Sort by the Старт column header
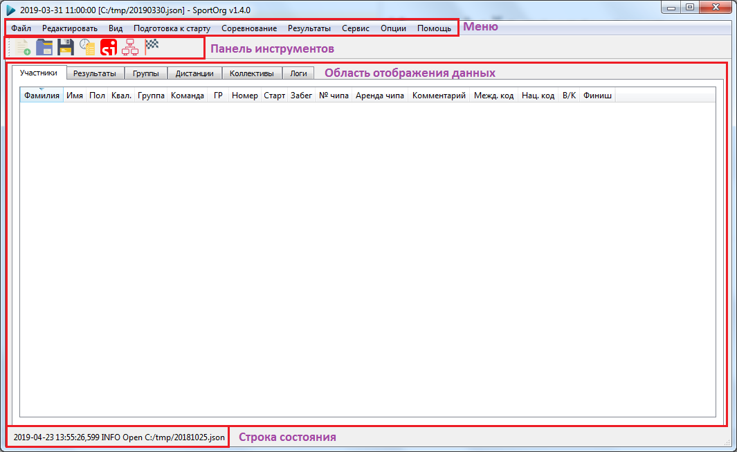Screen dimensions: 737x452 (x=275, y=96)
